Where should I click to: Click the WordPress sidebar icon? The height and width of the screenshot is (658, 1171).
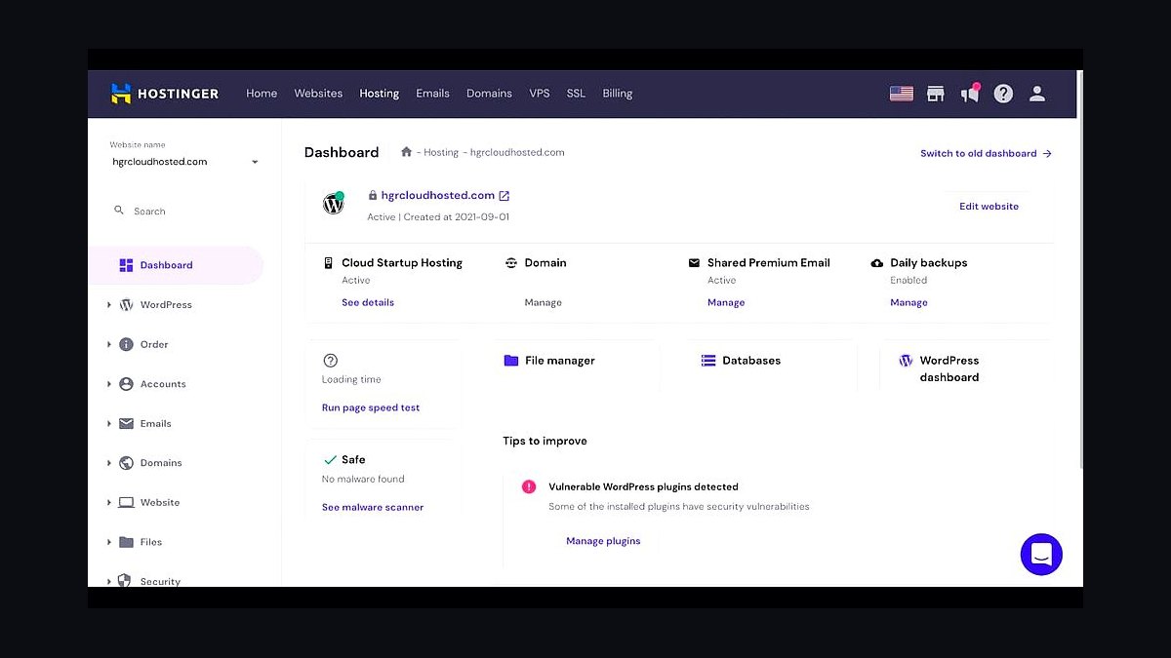coord(126,304)
